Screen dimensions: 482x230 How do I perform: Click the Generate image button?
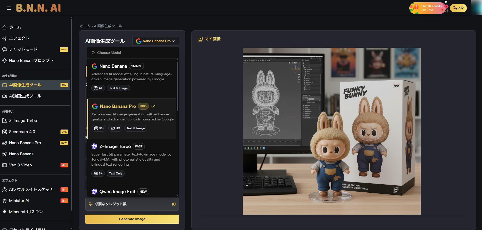coord(132,219)
